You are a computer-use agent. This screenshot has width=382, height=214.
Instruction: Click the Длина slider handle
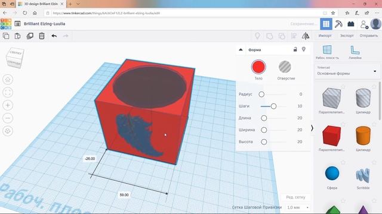(x=264, y=118)
